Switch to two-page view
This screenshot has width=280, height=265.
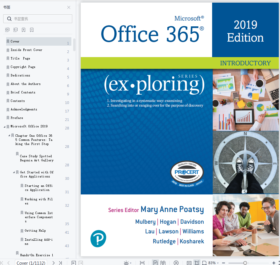(x=163, y=263)
